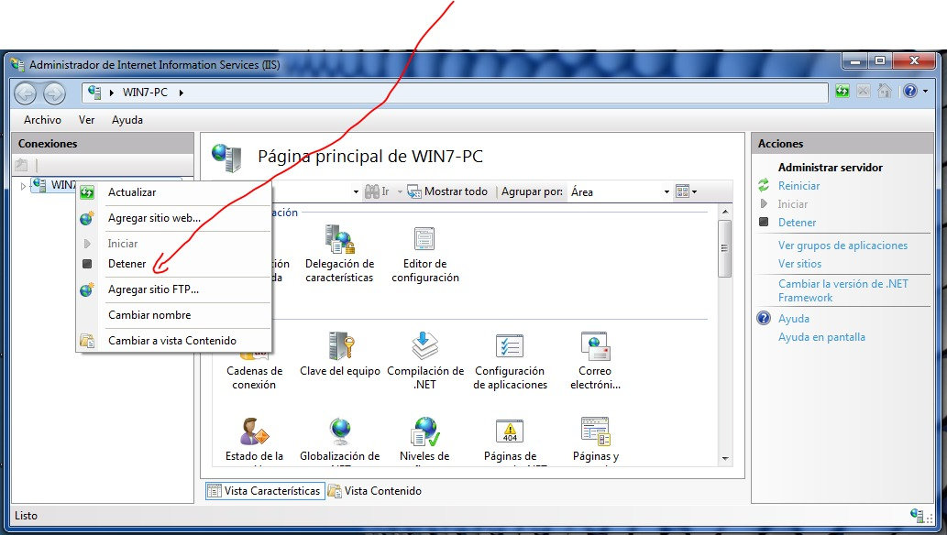Click the connections toolbar up-level icon
Viewport: 947px width, 535px height.
tap(21, 164)
